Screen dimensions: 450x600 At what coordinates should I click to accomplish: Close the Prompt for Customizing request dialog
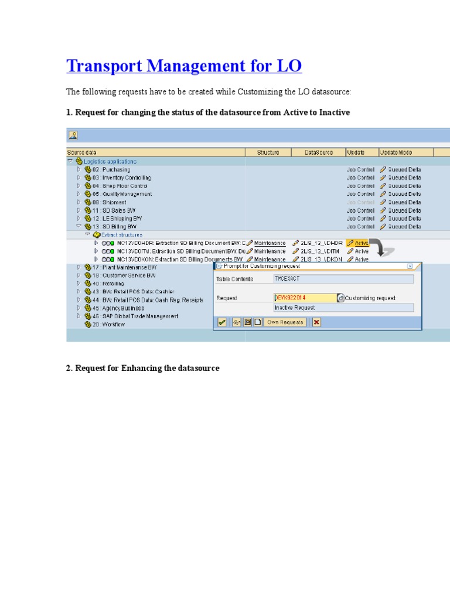tap(410, 266)
